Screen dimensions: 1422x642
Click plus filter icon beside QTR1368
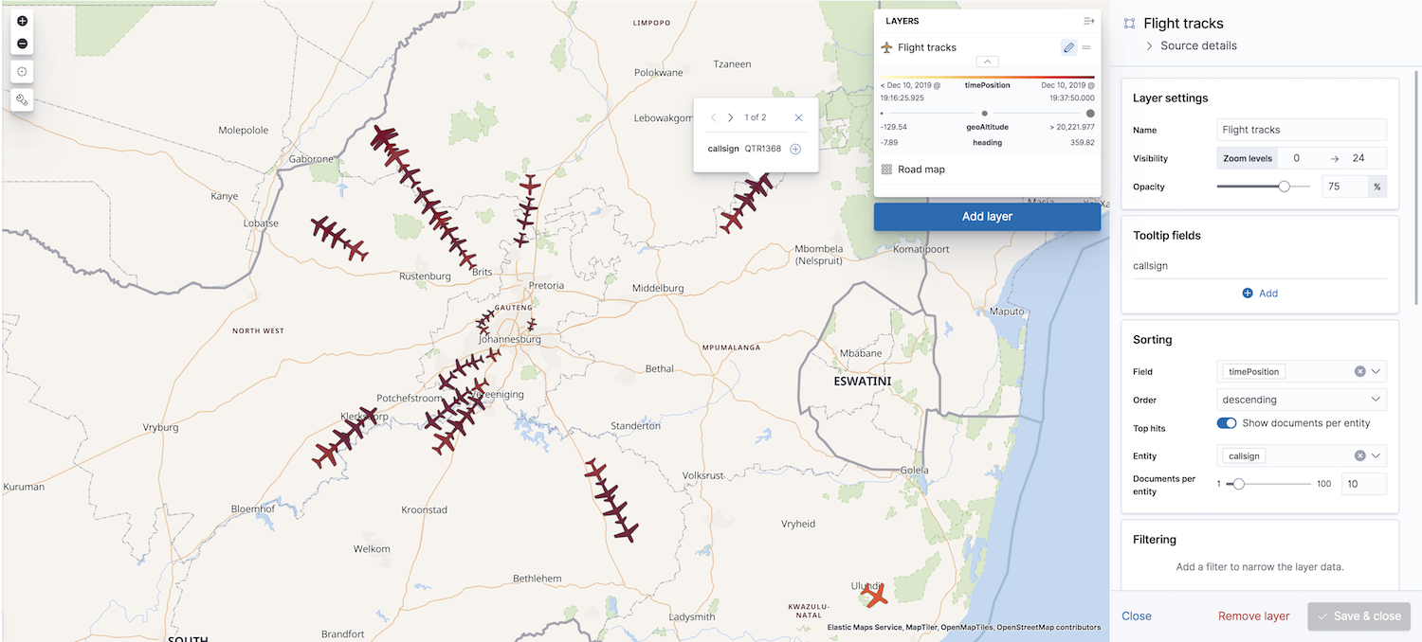pos(795,149)
